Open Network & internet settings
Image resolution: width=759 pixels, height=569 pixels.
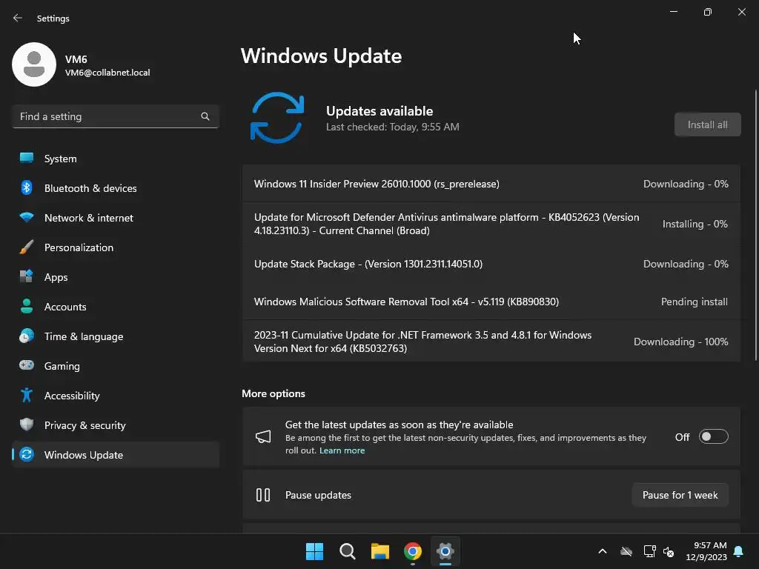pos(115,218)
